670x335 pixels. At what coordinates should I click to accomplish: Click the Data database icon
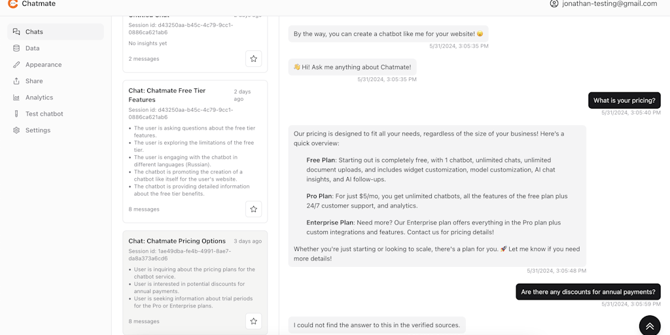(x=16, y=48)
